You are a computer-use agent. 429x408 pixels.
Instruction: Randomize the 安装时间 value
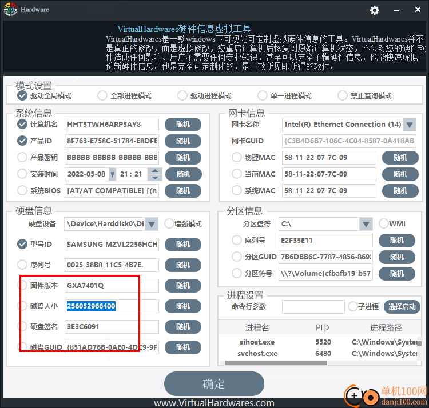[183, 174]
